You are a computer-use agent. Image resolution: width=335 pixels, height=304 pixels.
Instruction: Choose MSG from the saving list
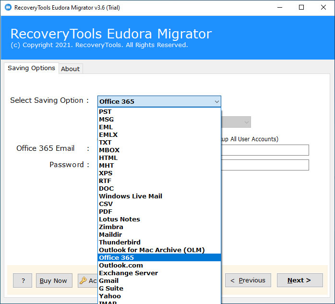[159, 120]
